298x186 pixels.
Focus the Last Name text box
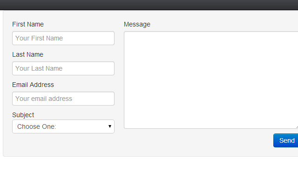tap(63, 68)
